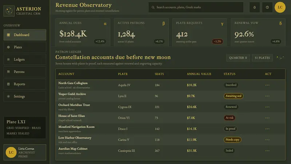Viewport: 291px width, 164px height.
Task: Open row actions for Aurelian Map Cabinet
Action: (x=267, y=151)
